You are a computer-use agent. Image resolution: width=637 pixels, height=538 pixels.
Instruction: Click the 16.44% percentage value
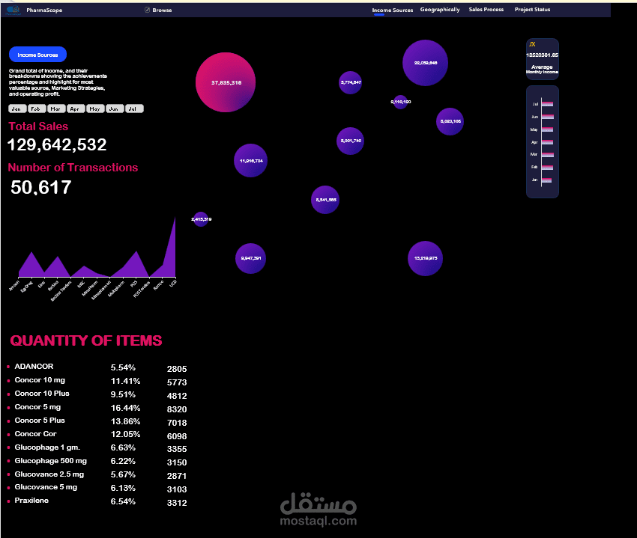click(x=126, y=408)
